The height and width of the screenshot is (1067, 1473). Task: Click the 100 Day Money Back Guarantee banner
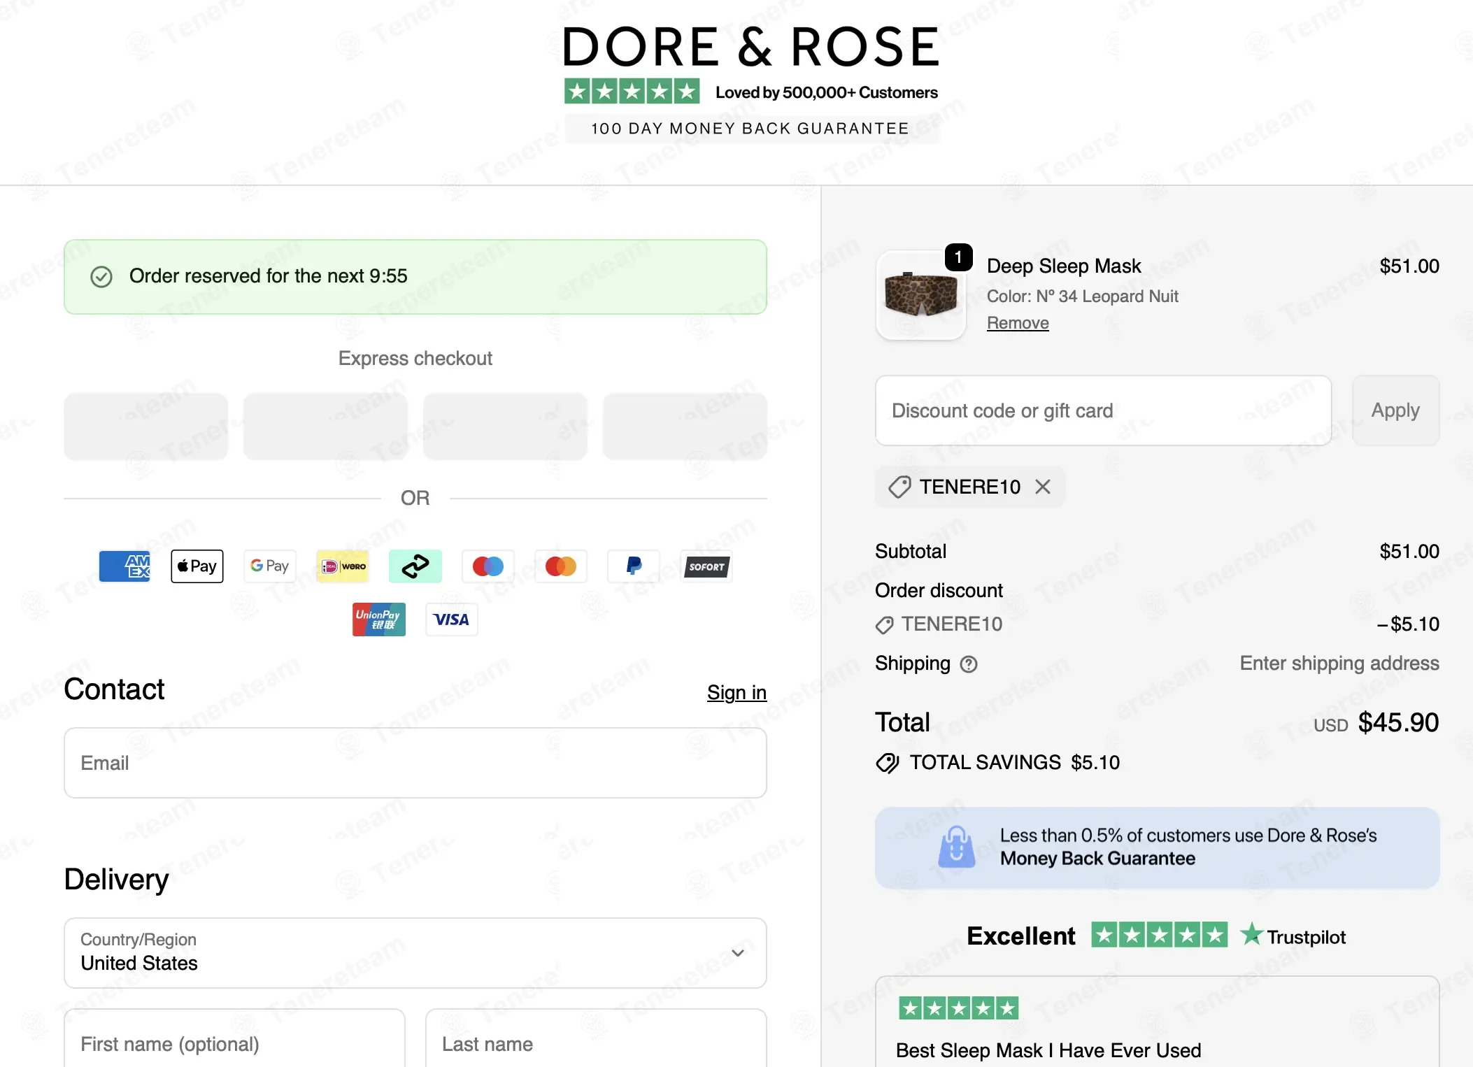click(751, 129)
